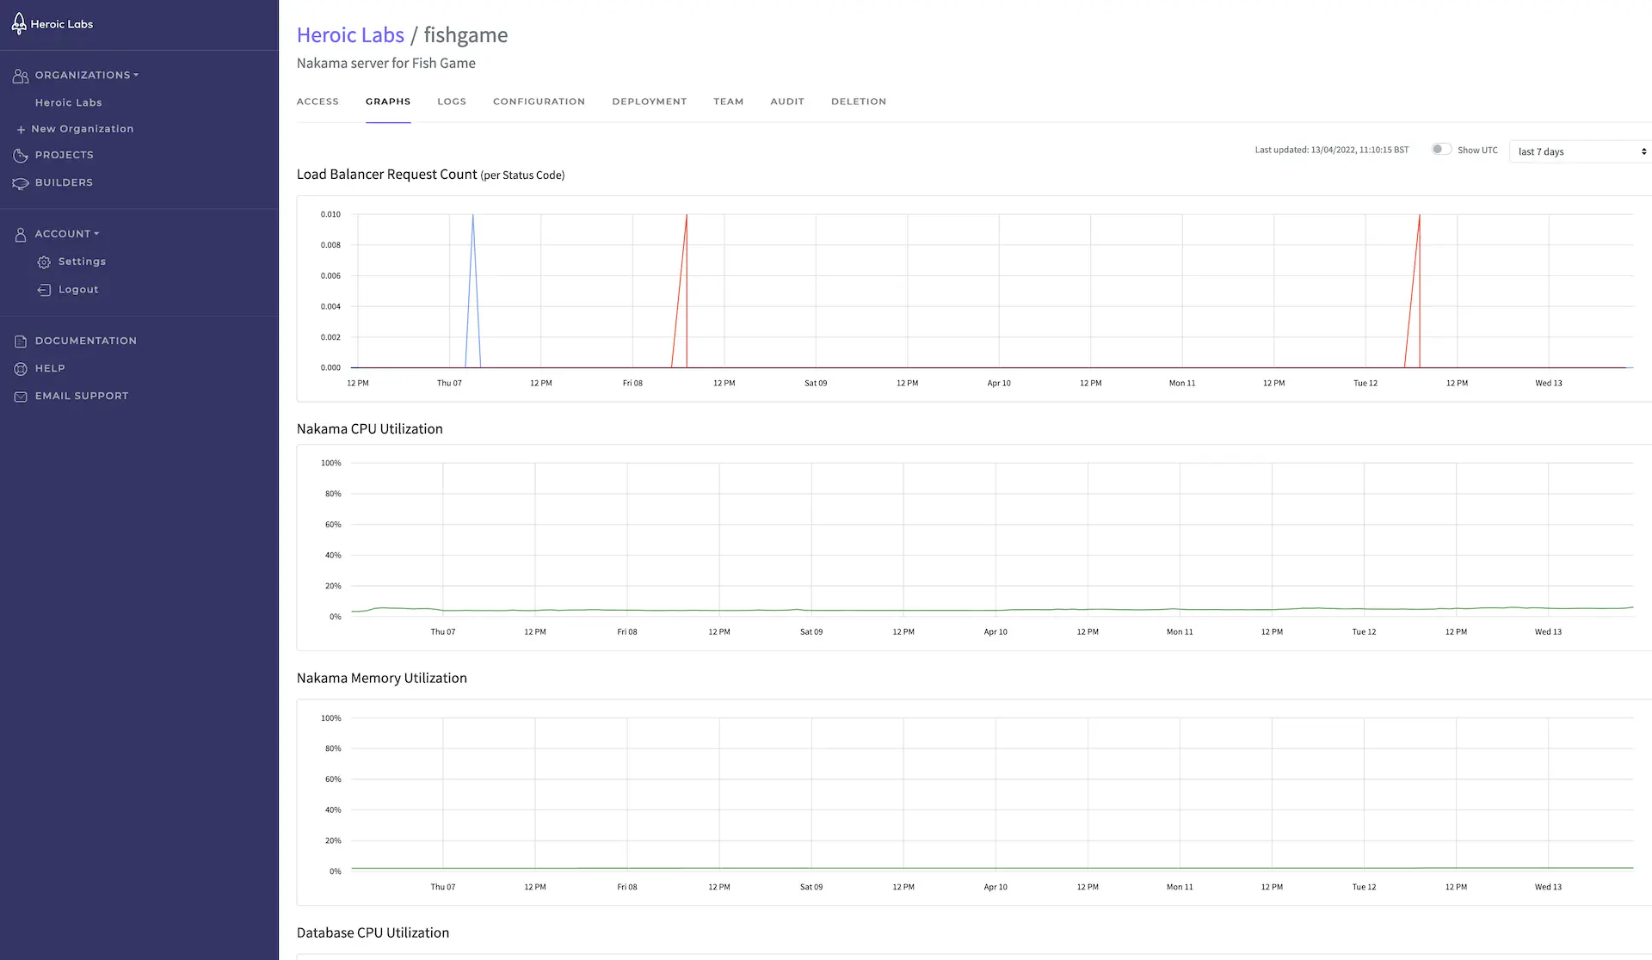Open the 'last 7 days' time range dropdown
The height and width of the screenshot is (960, 1652).
pyautogui.click(x=1581, y=151)
